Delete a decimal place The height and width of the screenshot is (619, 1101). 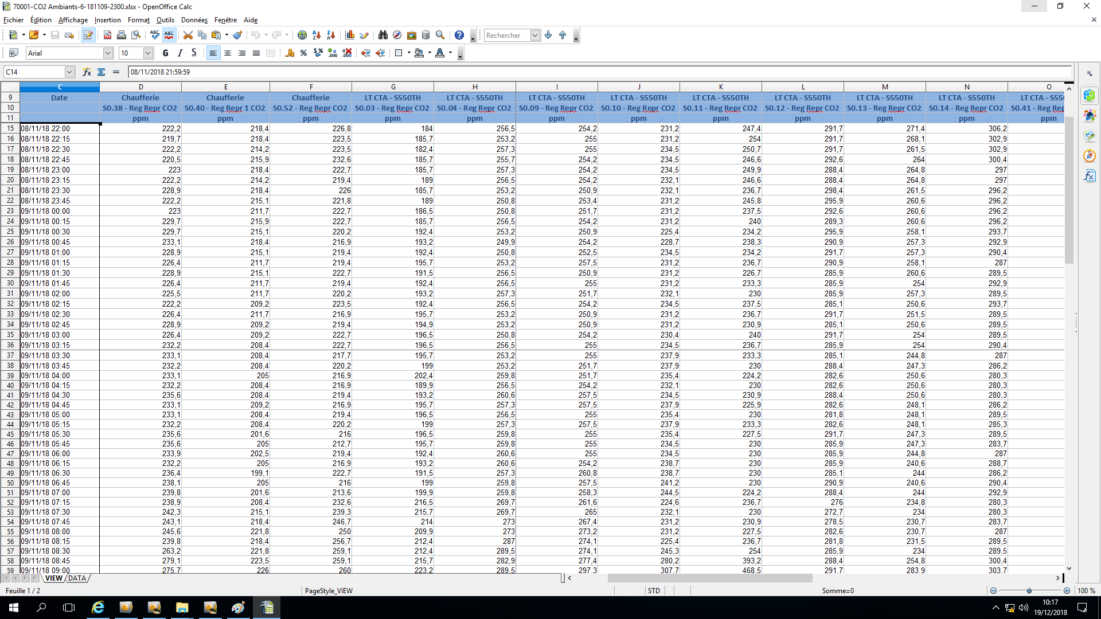pos(347,53)
